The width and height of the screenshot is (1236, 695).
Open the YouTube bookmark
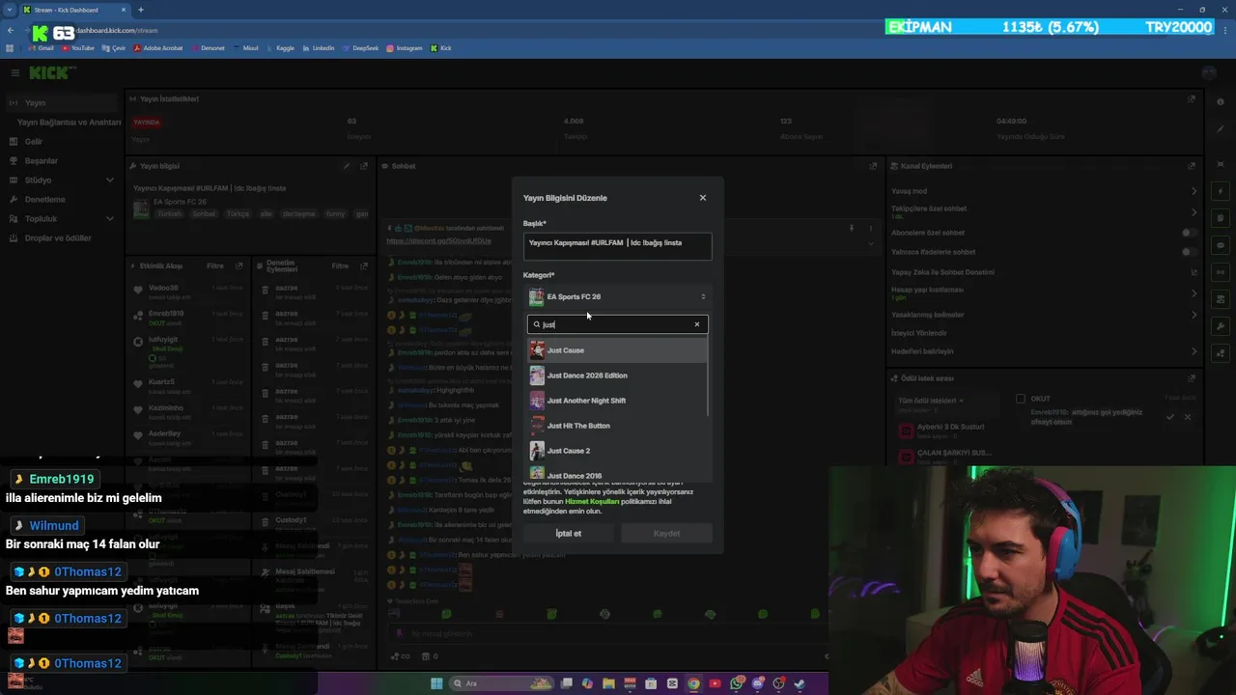pyautogui.click(x=77, y=47)
